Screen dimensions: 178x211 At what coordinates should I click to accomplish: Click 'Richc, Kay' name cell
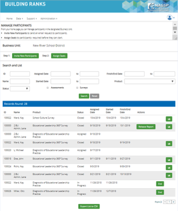click(19, 166)
